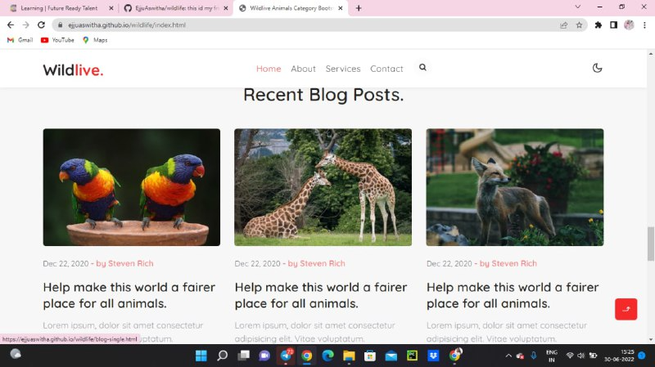Open Dropbox from the taskbar
Image resolution: width=655 pixels, height=367 pixels.
point(433,356)
